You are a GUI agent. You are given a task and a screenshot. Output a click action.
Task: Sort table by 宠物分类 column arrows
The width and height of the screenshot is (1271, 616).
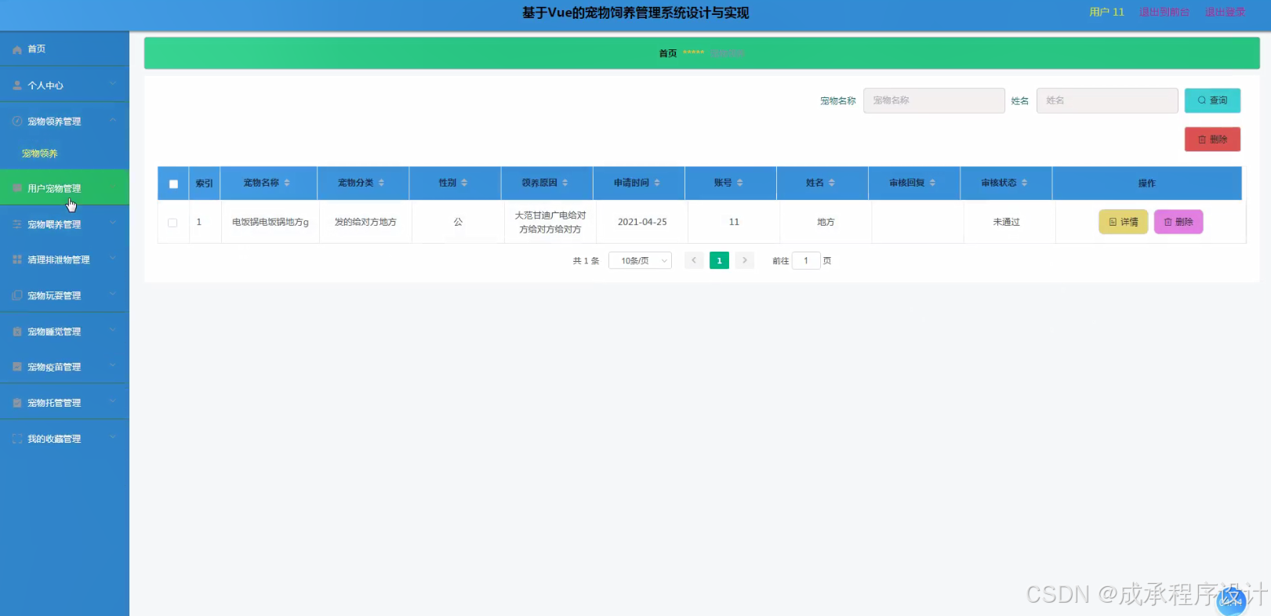(382, 183)
